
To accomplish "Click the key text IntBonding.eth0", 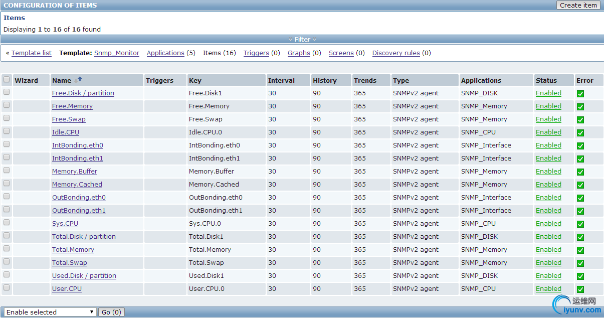I will coord(215,145).
